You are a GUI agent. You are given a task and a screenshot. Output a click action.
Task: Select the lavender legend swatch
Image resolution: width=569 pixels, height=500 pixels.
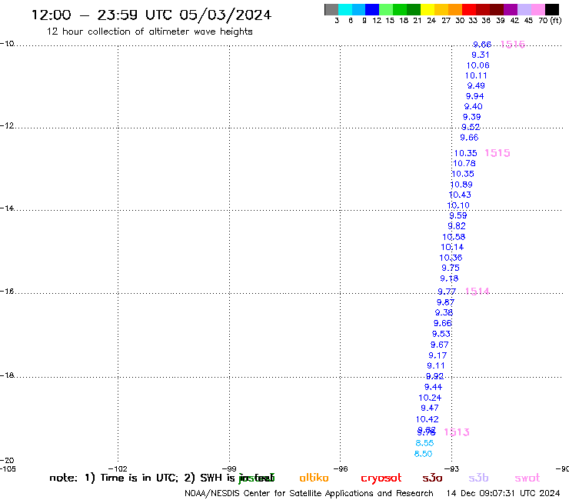(524, 9)
